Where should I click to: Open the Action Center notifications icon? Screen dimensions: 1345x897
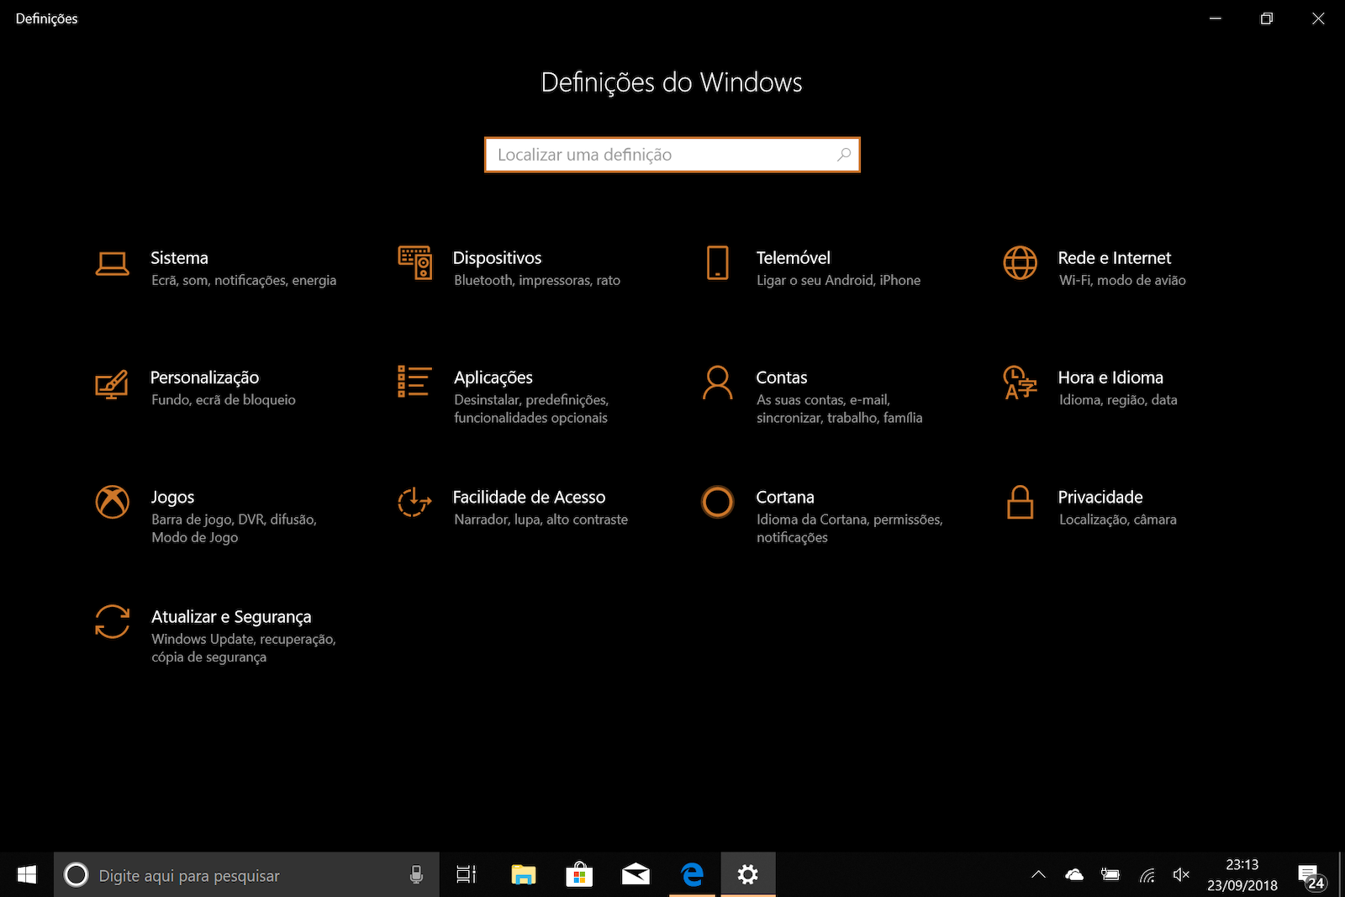[x=1312, y=876]
